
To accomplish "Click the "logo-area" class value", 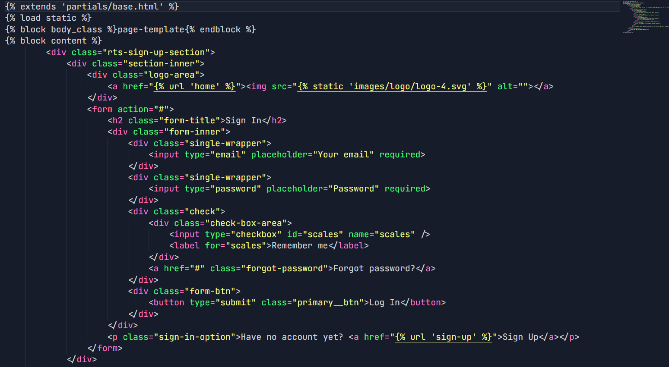I will (171, 75).
